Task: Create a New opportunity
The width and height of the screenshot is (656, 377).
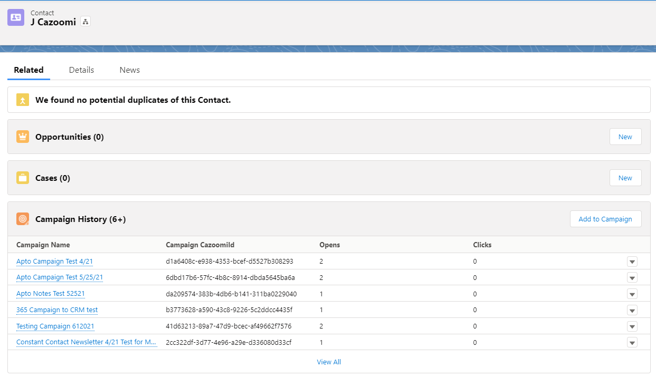Action: (625, 137)
